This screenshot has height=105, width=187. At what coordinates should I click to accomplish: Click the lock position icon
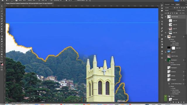(x=173, y=13)
